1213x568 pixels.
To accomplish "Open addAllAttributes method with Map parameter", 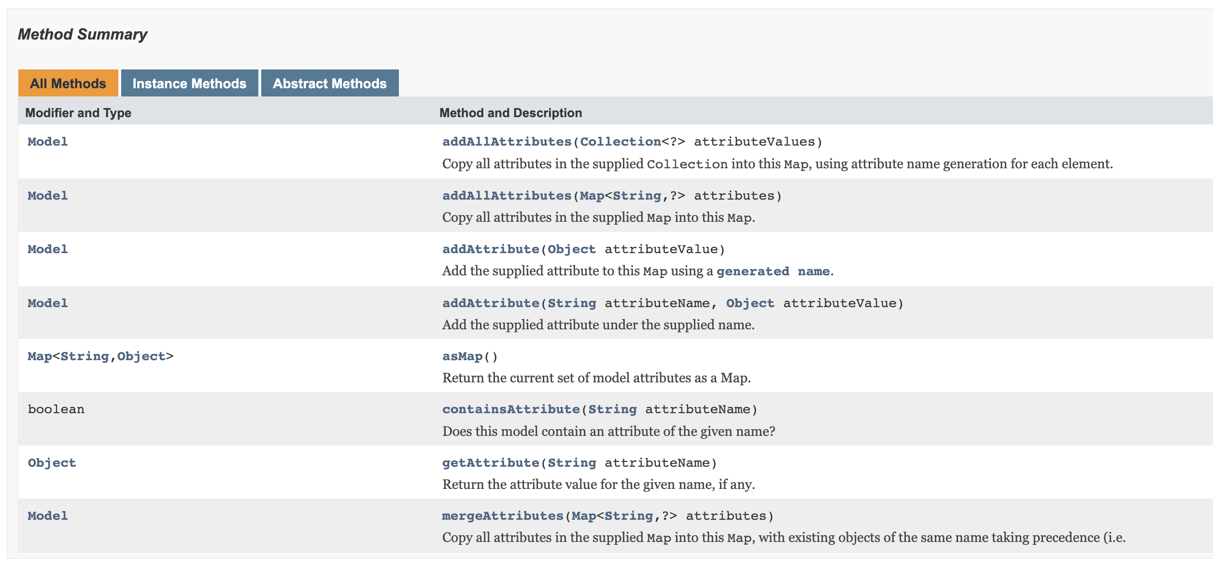I will (x=507, y=196).
